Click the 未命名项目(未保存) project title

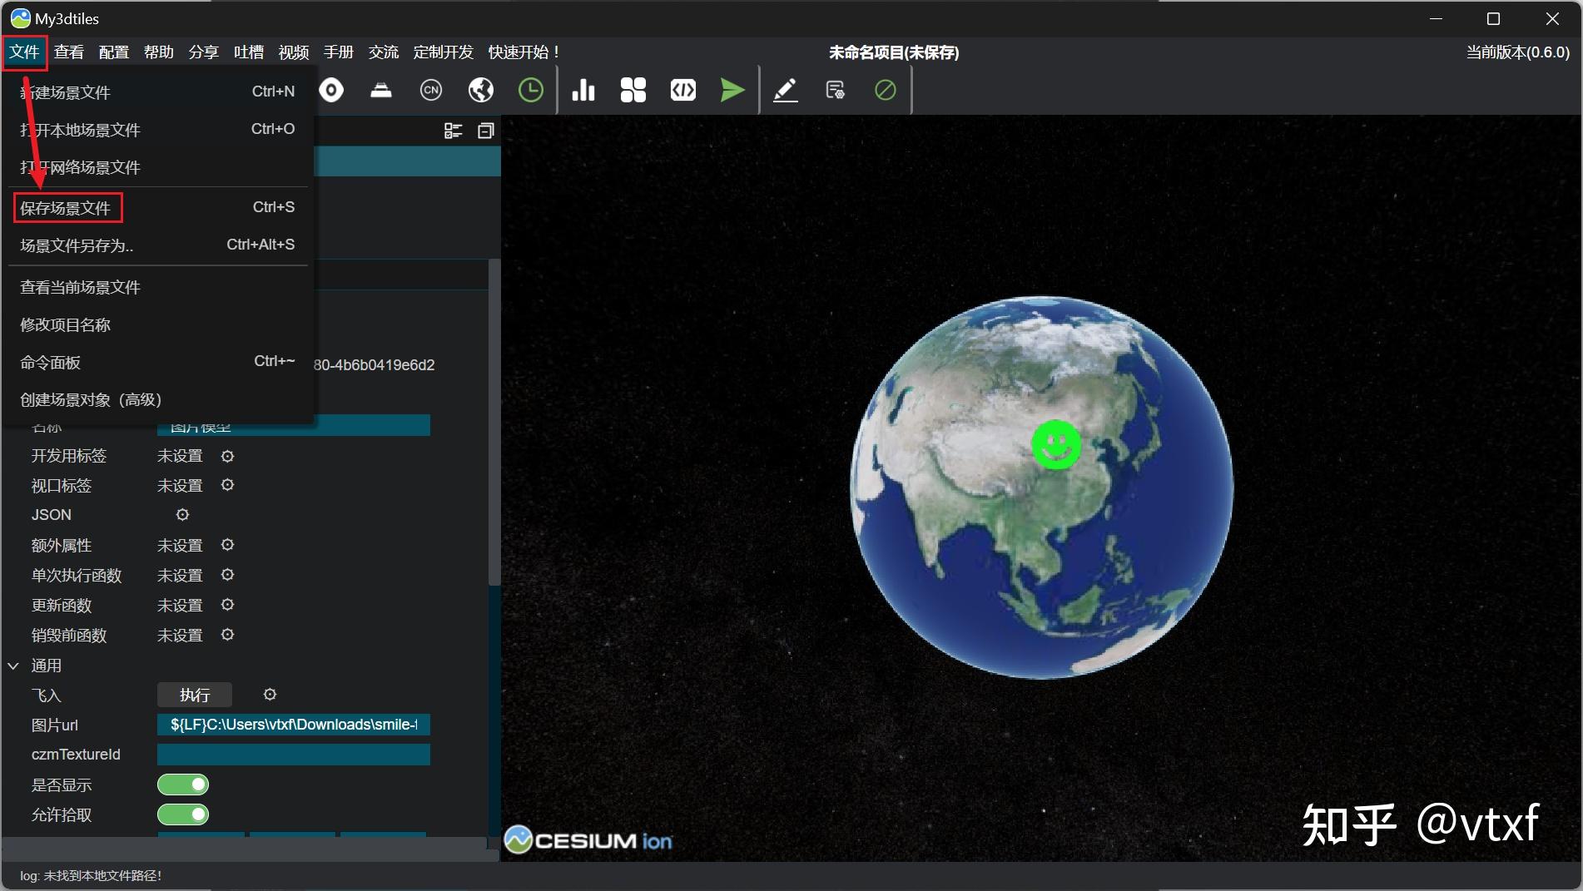coord(894,52)
